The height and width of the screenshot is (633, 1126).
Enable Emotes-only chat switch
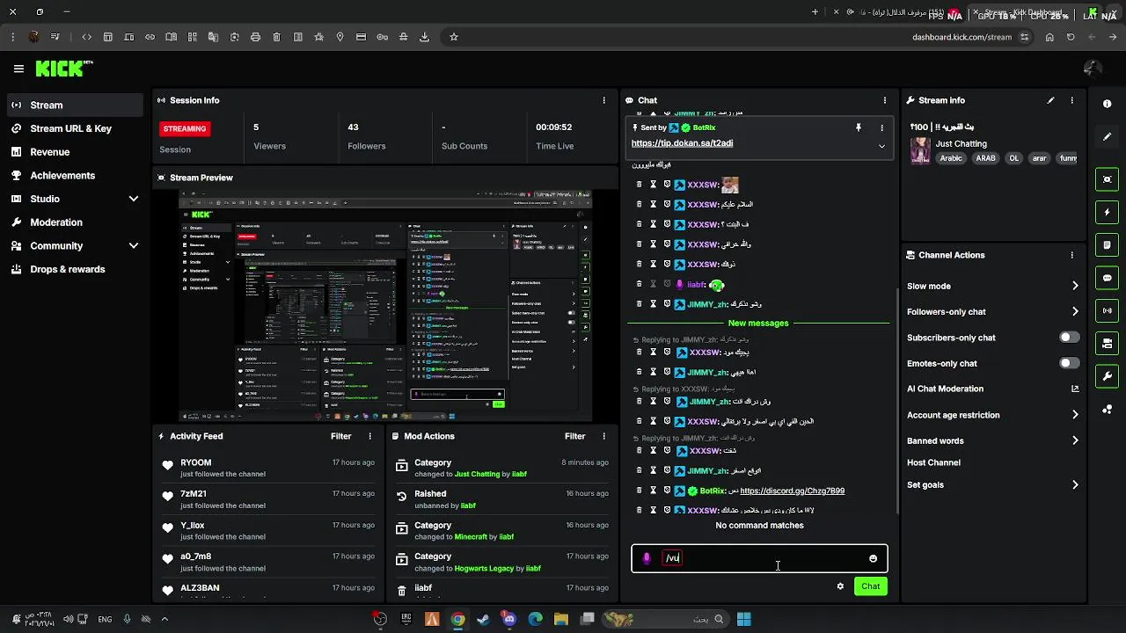click(1069, 363)
